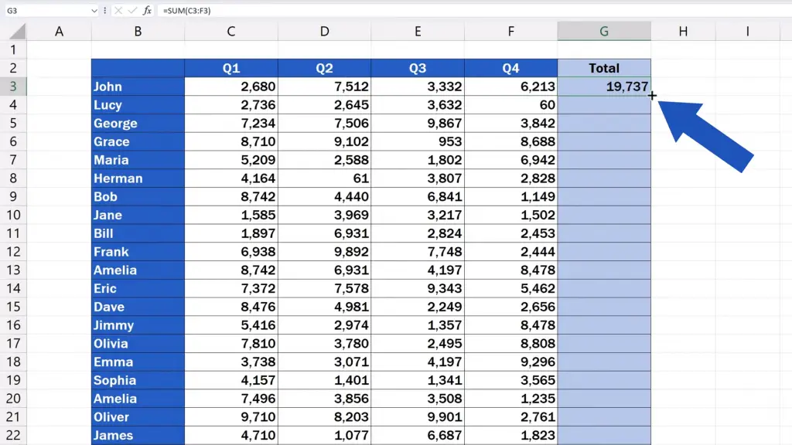
Task: Select row 3 header
Action: coord(13,87)
